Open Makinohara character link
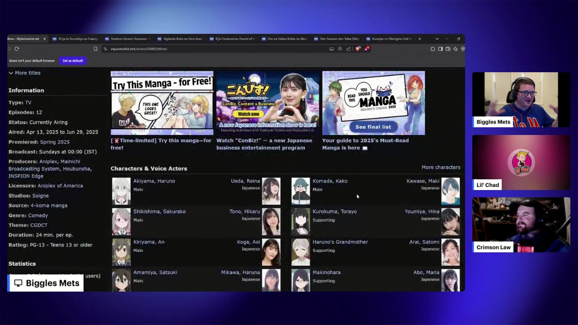The image size is (578, 325). [326, 272]
